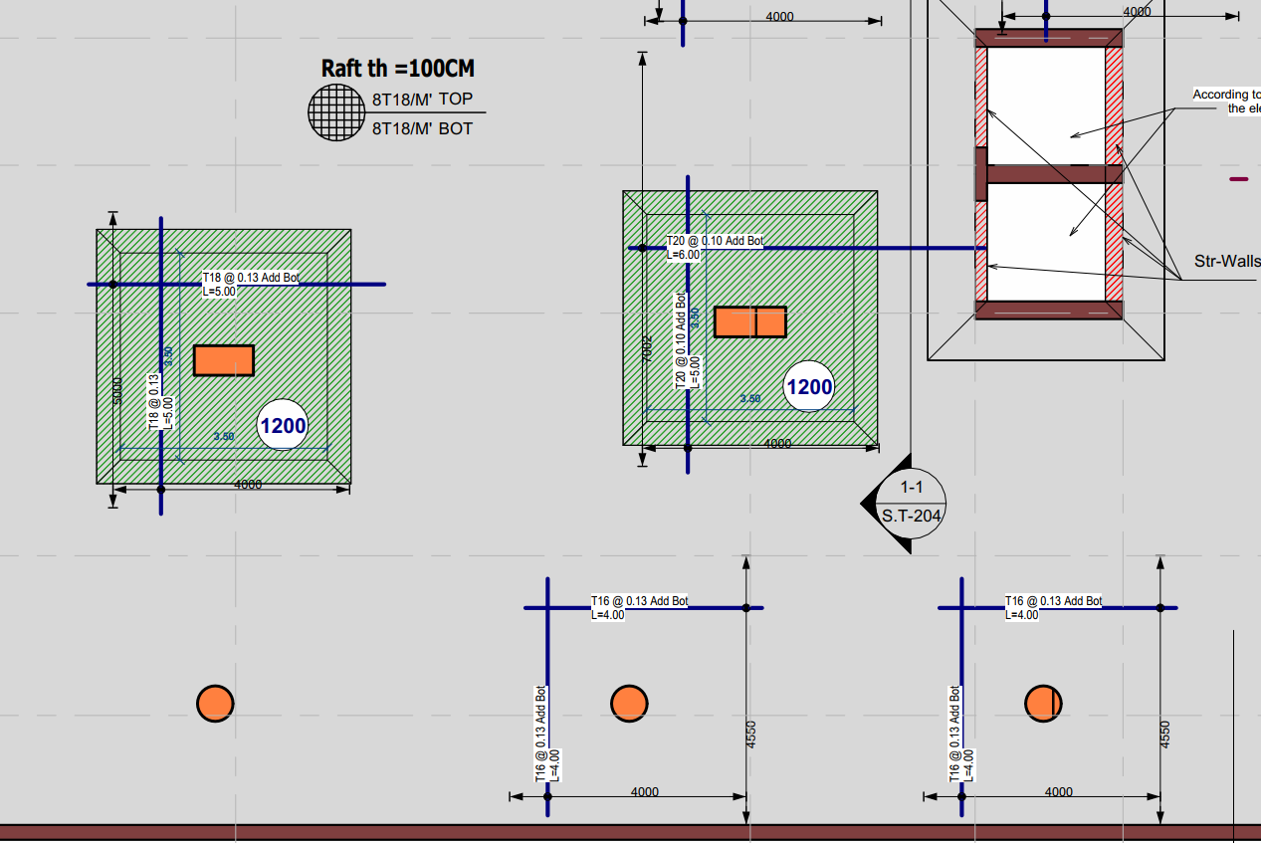Screen dimensions: 1261x843
Task: Click the 'T20 @ 0.10 Add Bot L=6.00' label
Action: click(714, 248)
